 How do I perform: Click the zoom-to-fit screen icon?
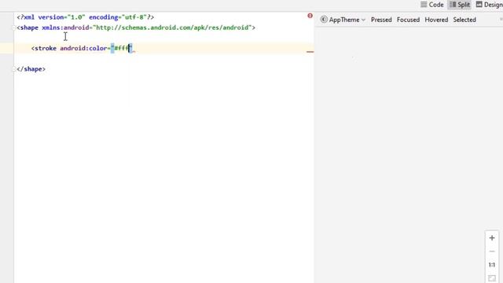point(492,278)
